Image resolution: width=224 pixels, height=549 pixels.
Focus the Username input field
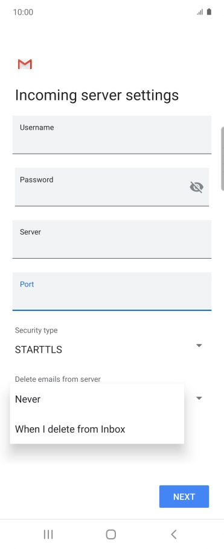click(112, 135)
